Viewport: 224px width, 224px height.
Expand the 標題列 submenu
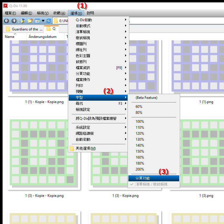(x=99, y=44)
